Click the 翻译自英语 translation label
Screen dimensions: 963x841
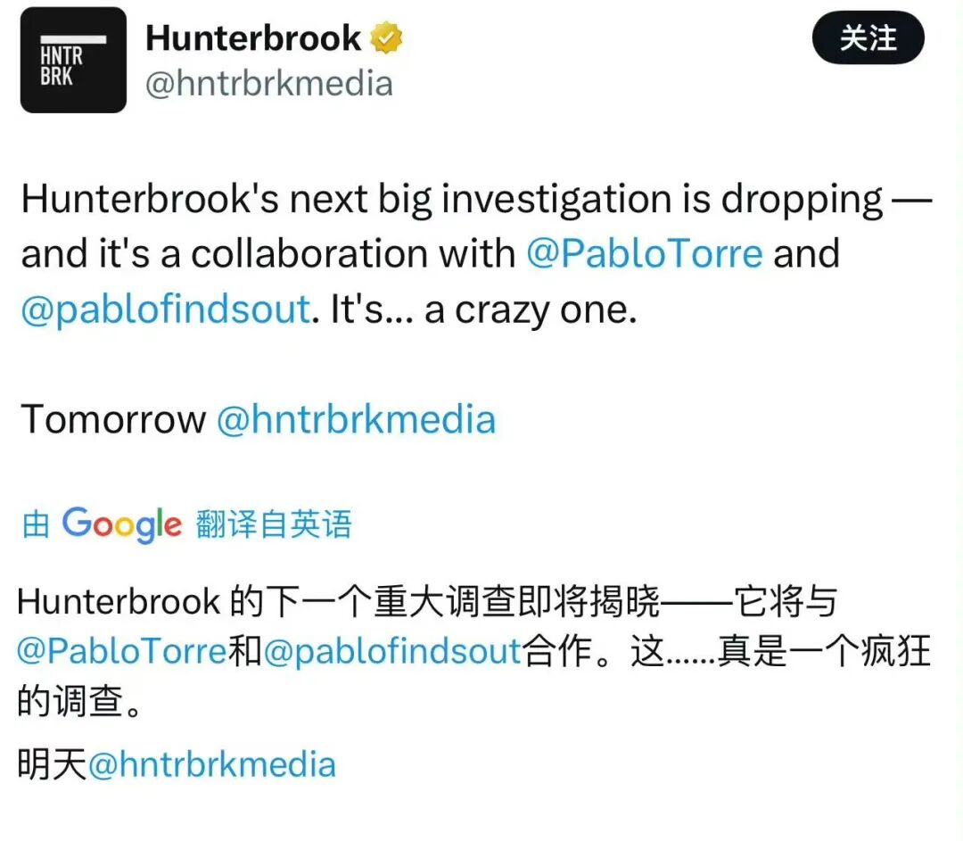click(x=274, y=524)
